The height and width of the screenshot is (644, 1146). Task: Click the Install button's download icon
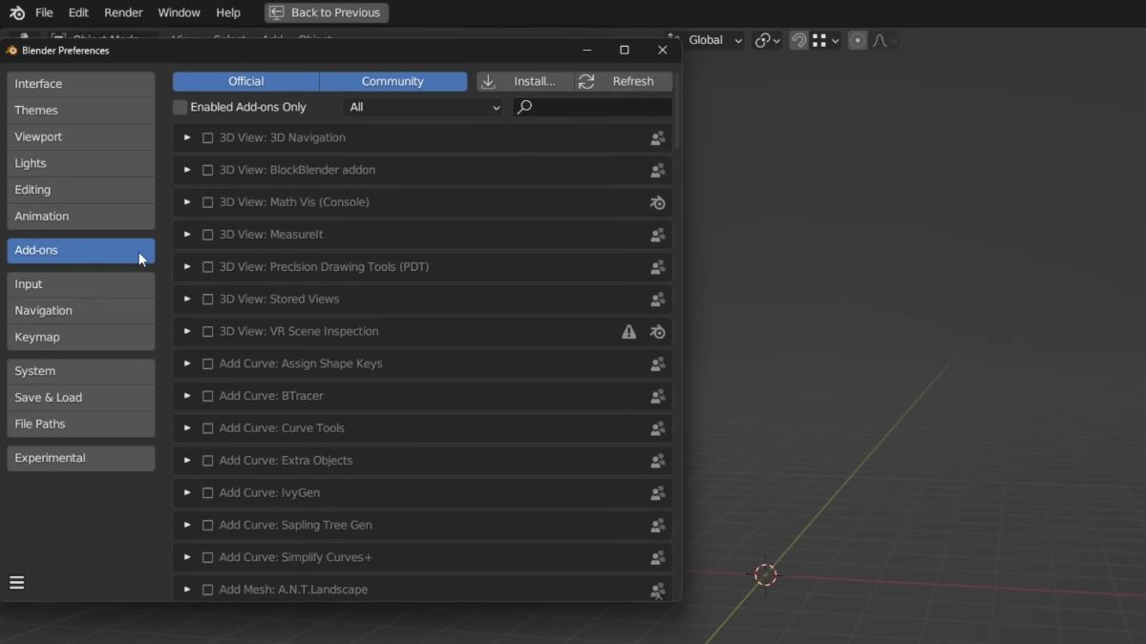click(489, 81)
